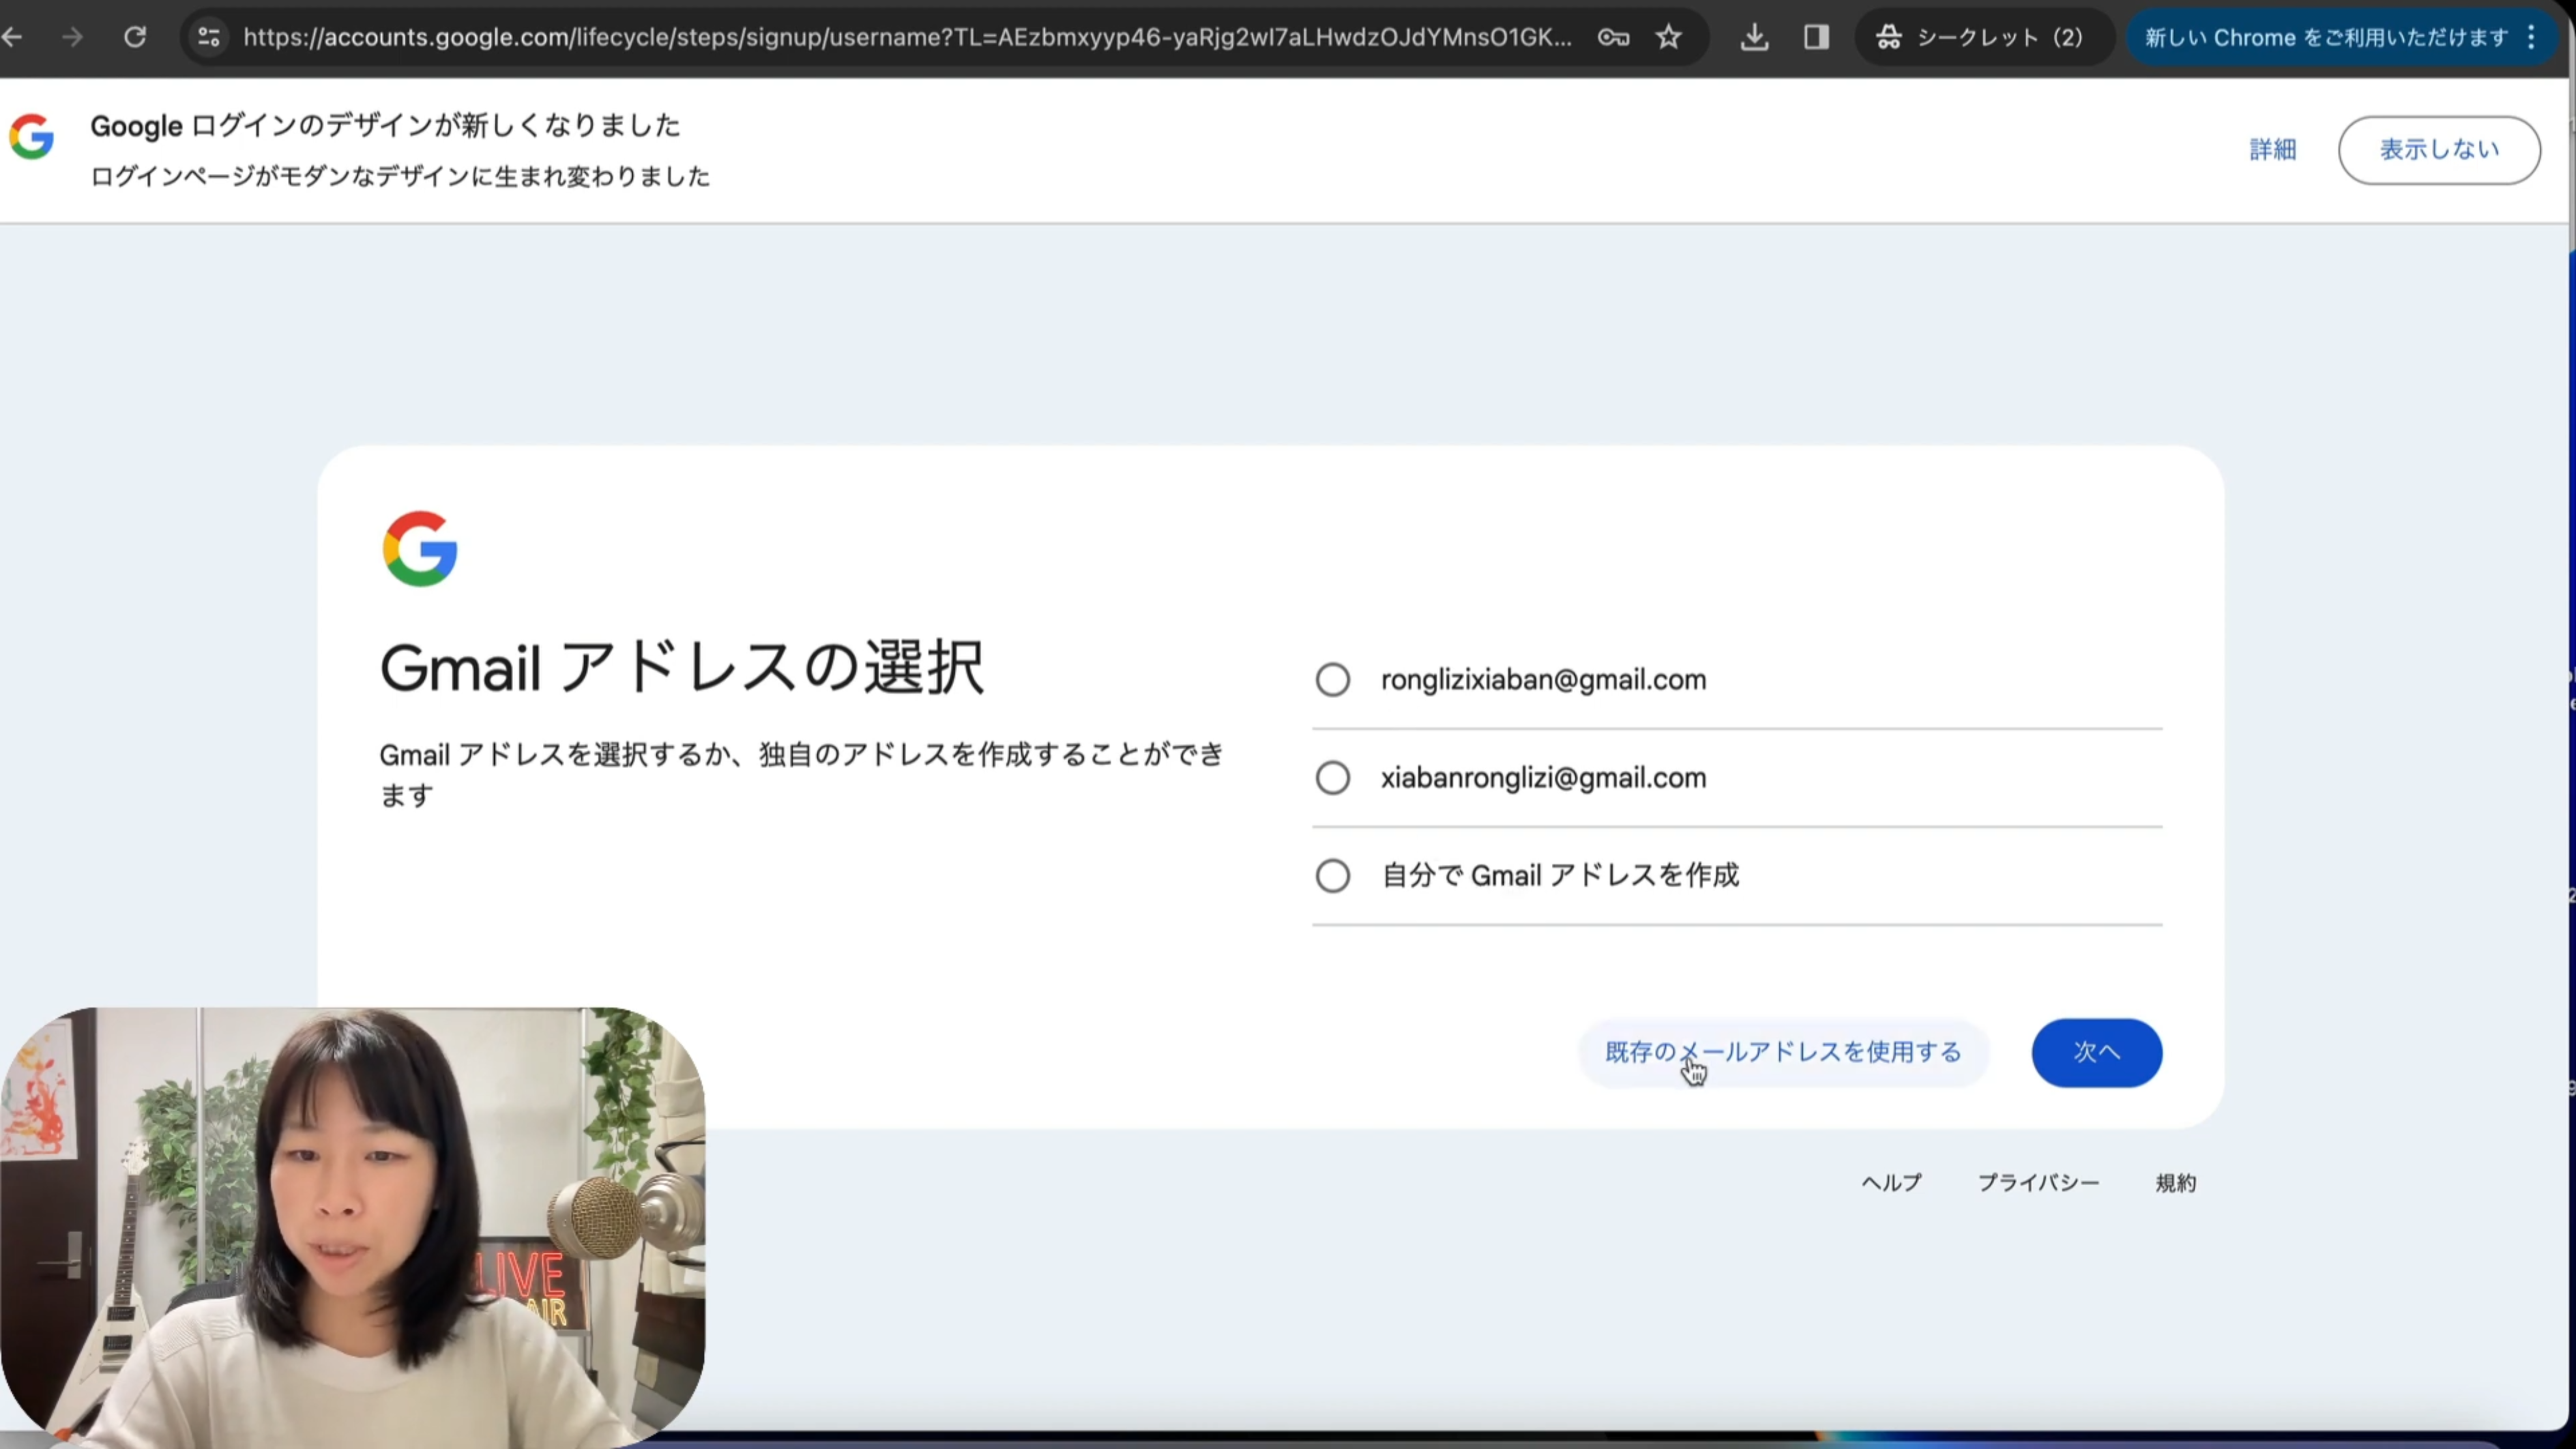Open the 詳細 link in banner
Screen dimensions: 2576x1449
click(2272, 150)
